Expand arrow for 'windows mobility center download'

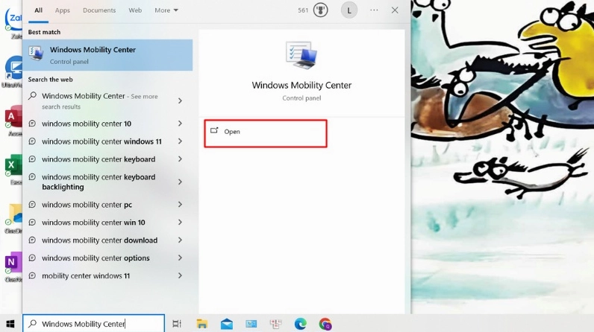pos(180,240)
